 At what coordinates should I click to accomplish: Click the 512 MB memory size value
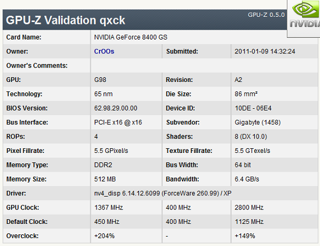coord(105,179)
